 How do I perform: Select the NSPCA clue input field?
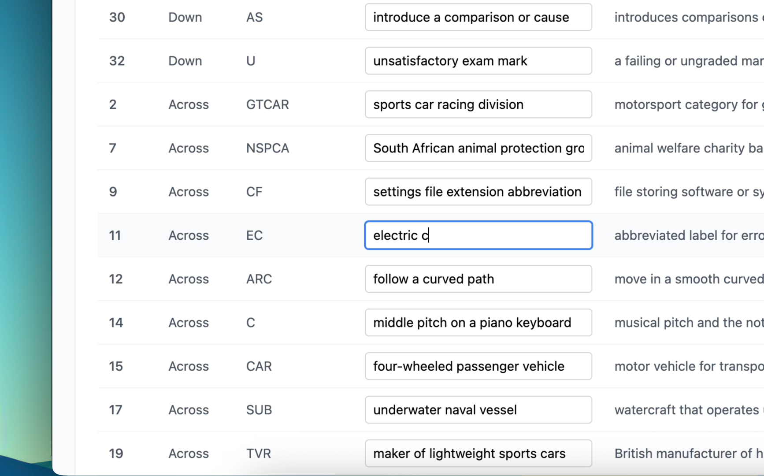[478, 148]
